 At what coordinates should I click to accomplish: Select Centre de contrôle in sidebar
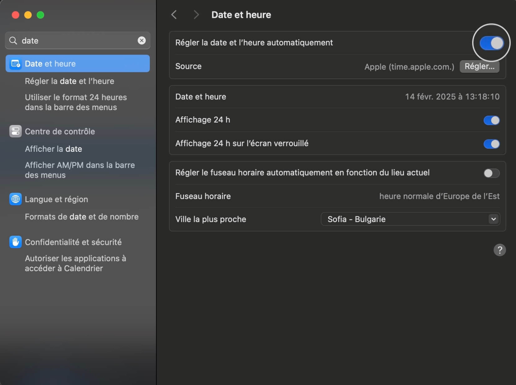click(x=60, y=131)
